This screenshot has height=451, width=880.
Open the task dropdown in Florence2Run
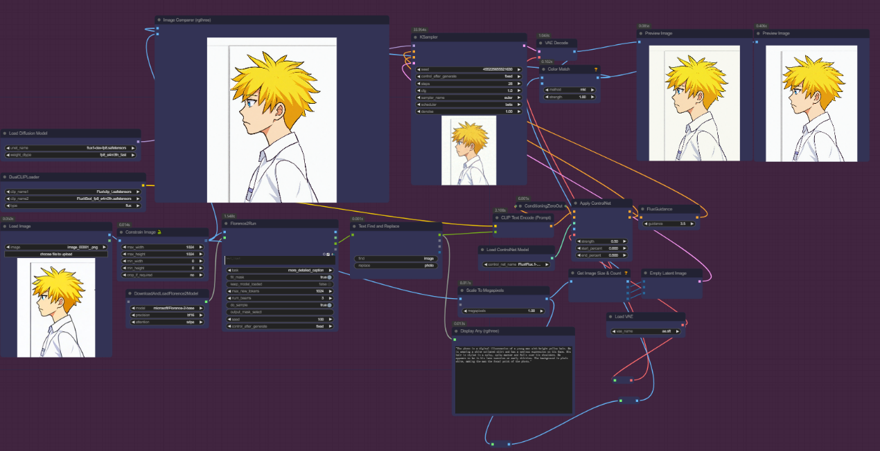280,270
